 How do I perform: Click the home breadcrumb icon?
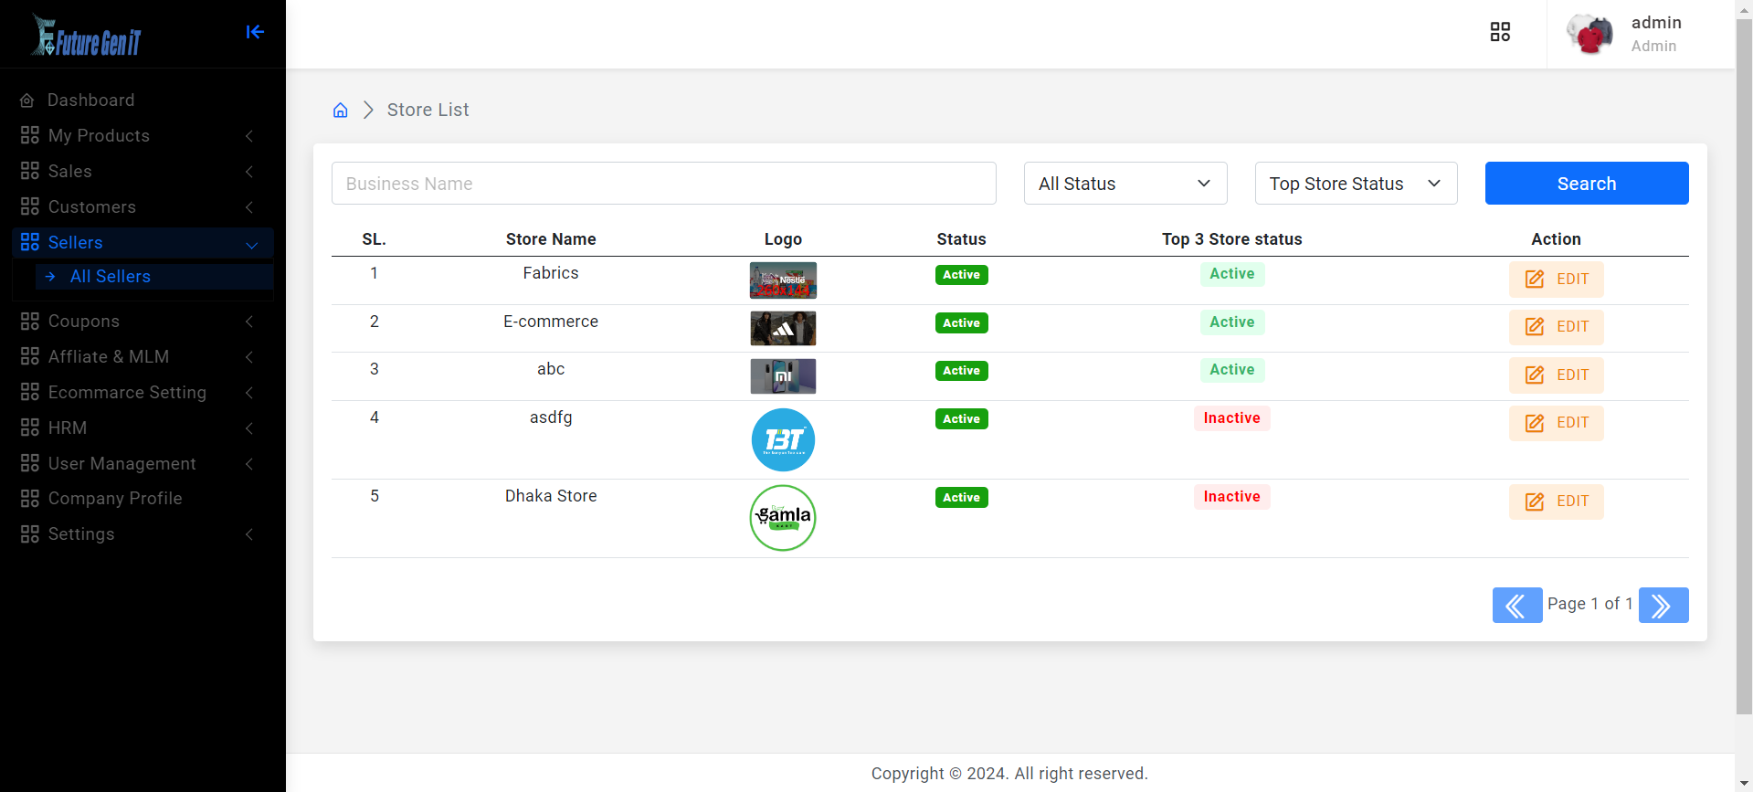point(341,111)
